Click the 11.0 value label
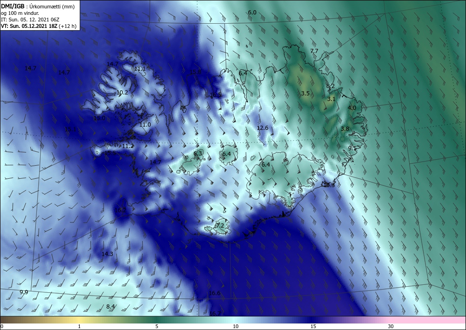The image size is (466, 330). pos(145,125)
